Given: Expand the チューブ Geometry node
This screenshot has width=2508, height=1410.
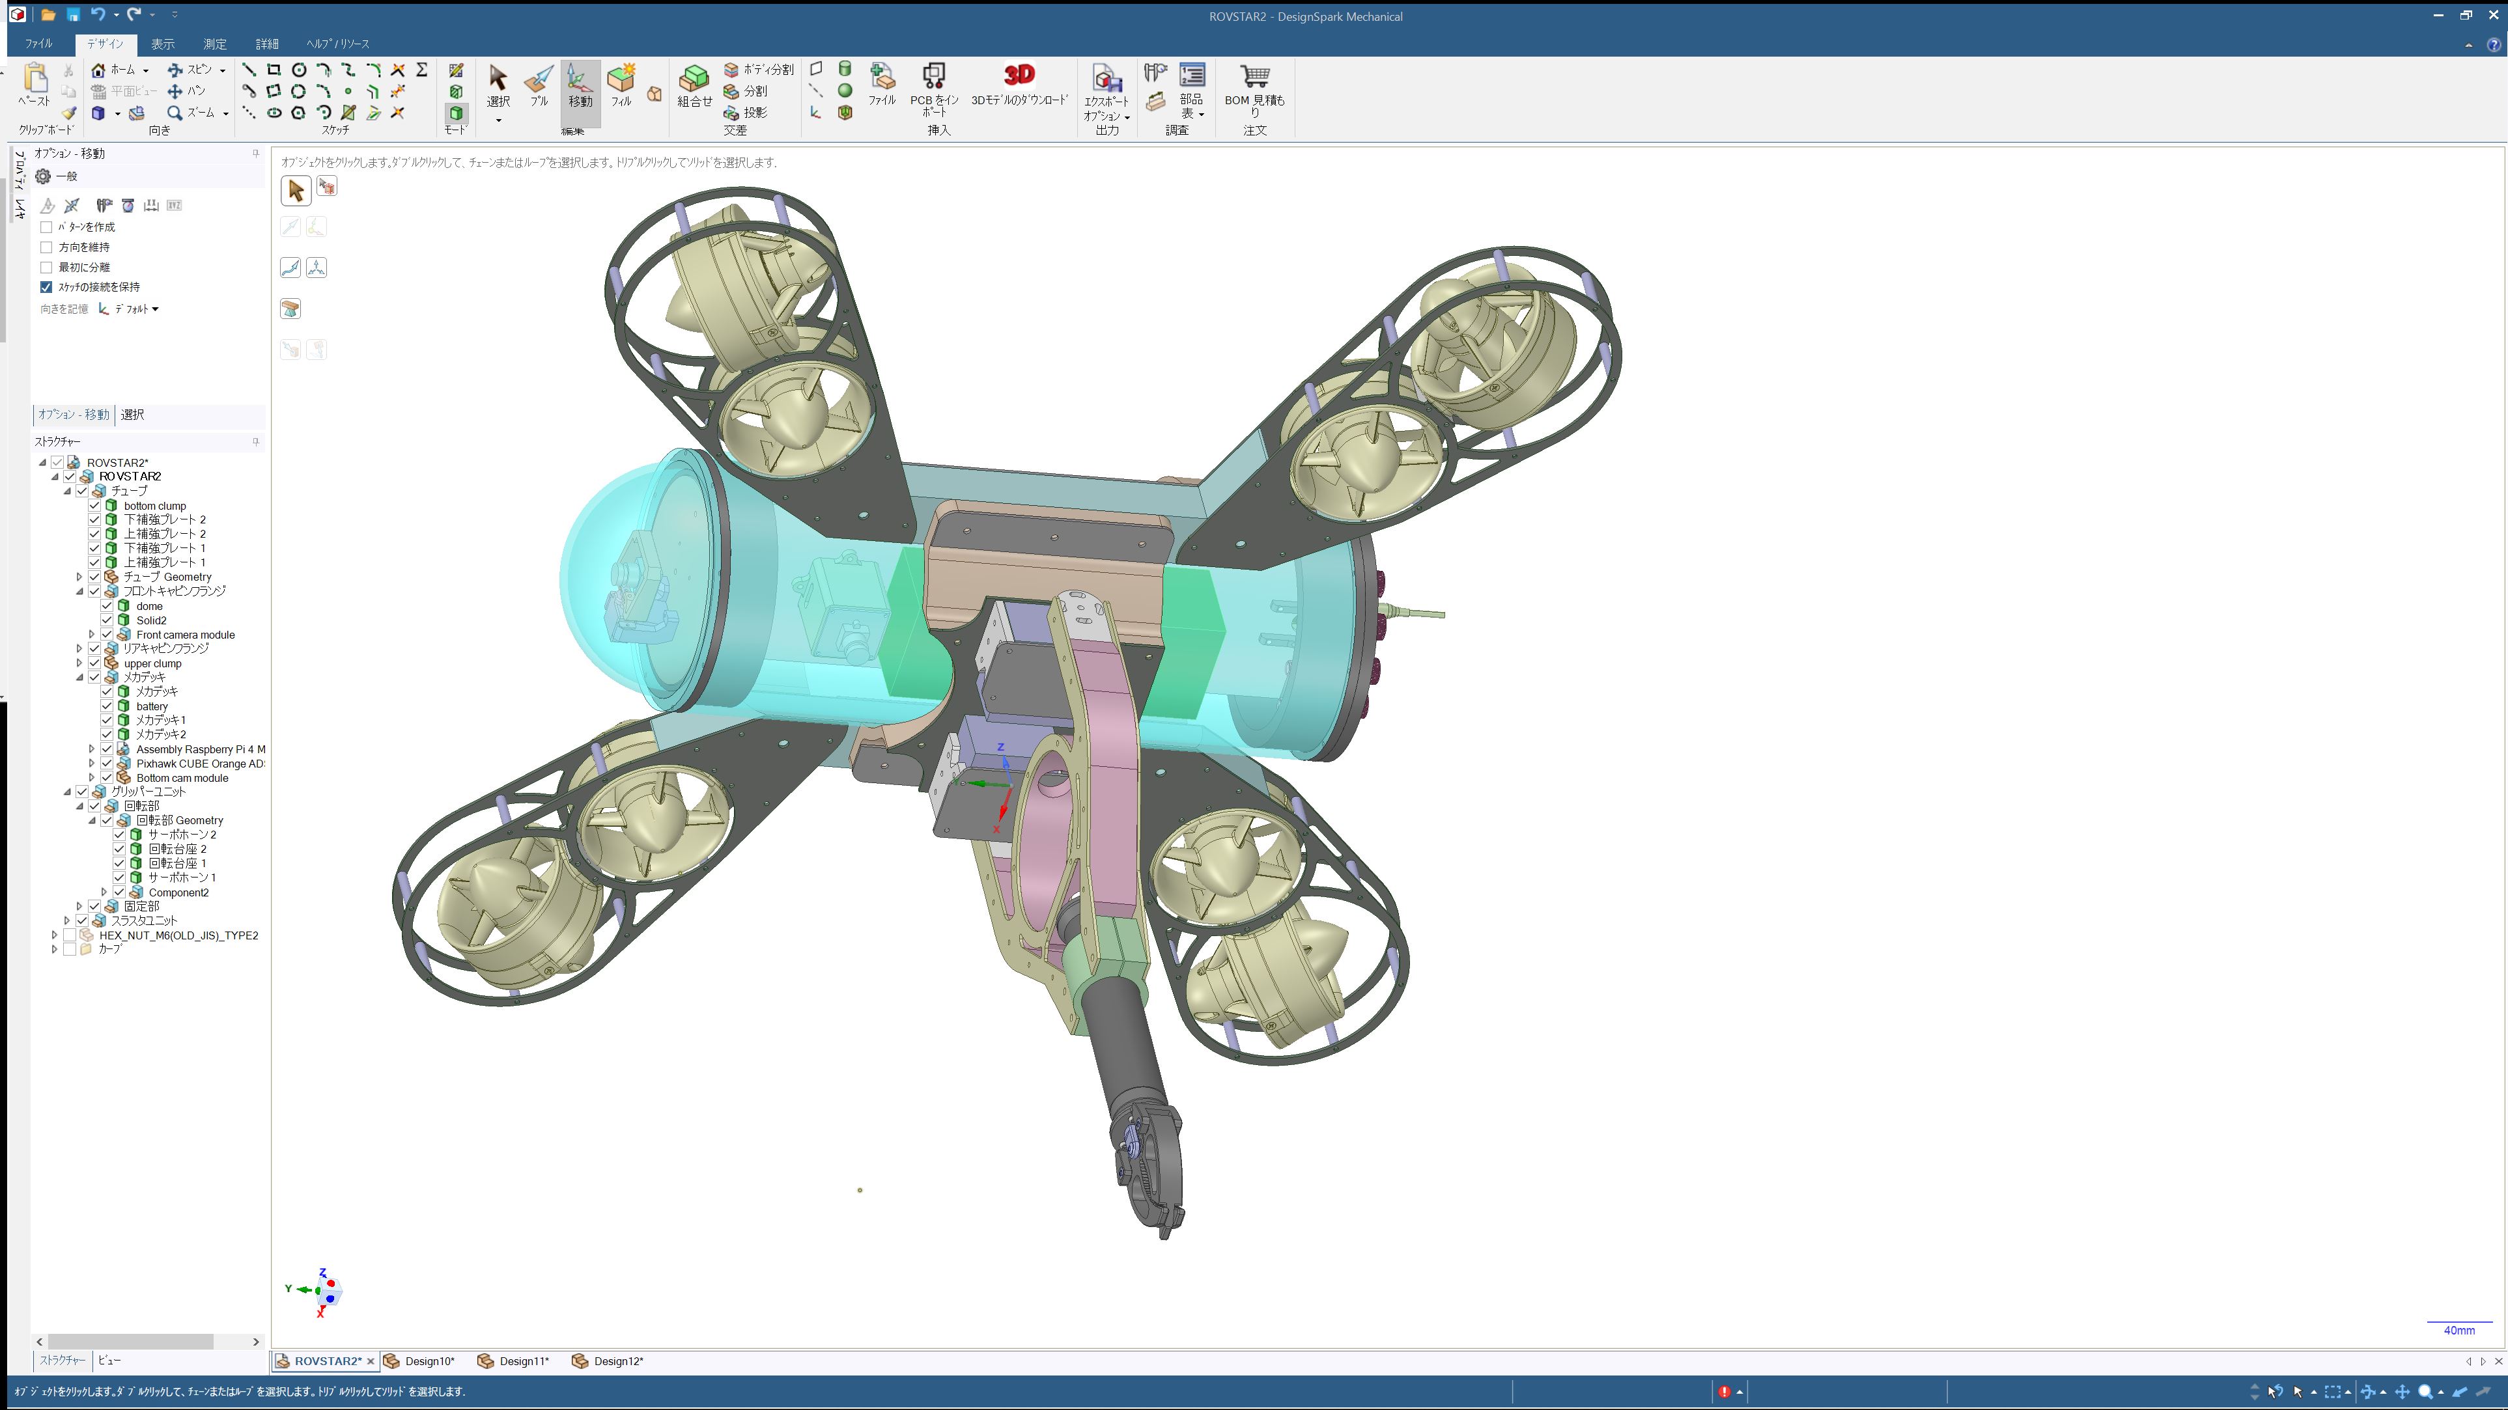Looking at the screenshot, I should (80, 577).
